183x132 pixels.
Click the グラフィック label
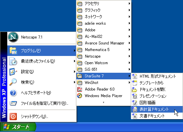92,10
